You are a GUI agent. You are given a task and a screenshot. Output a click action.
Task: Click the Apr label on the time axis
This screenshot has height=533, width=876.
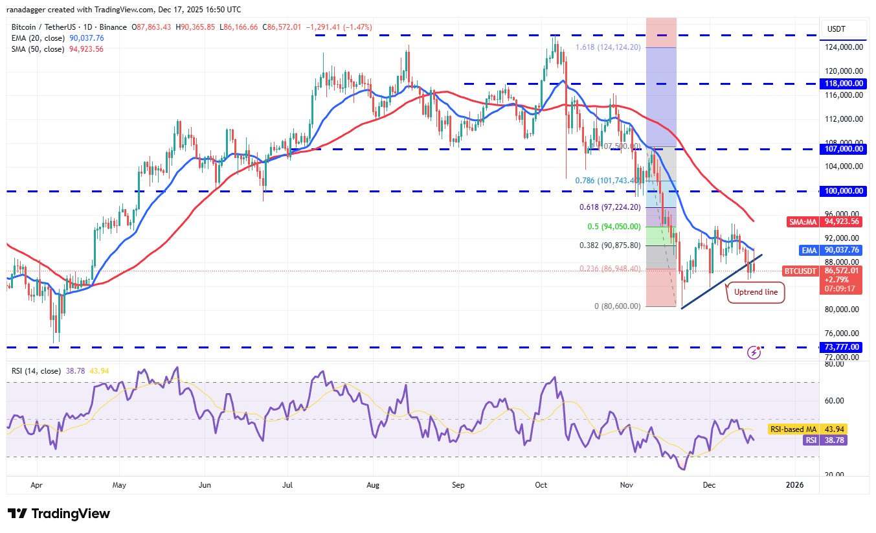tap(36, 484)
